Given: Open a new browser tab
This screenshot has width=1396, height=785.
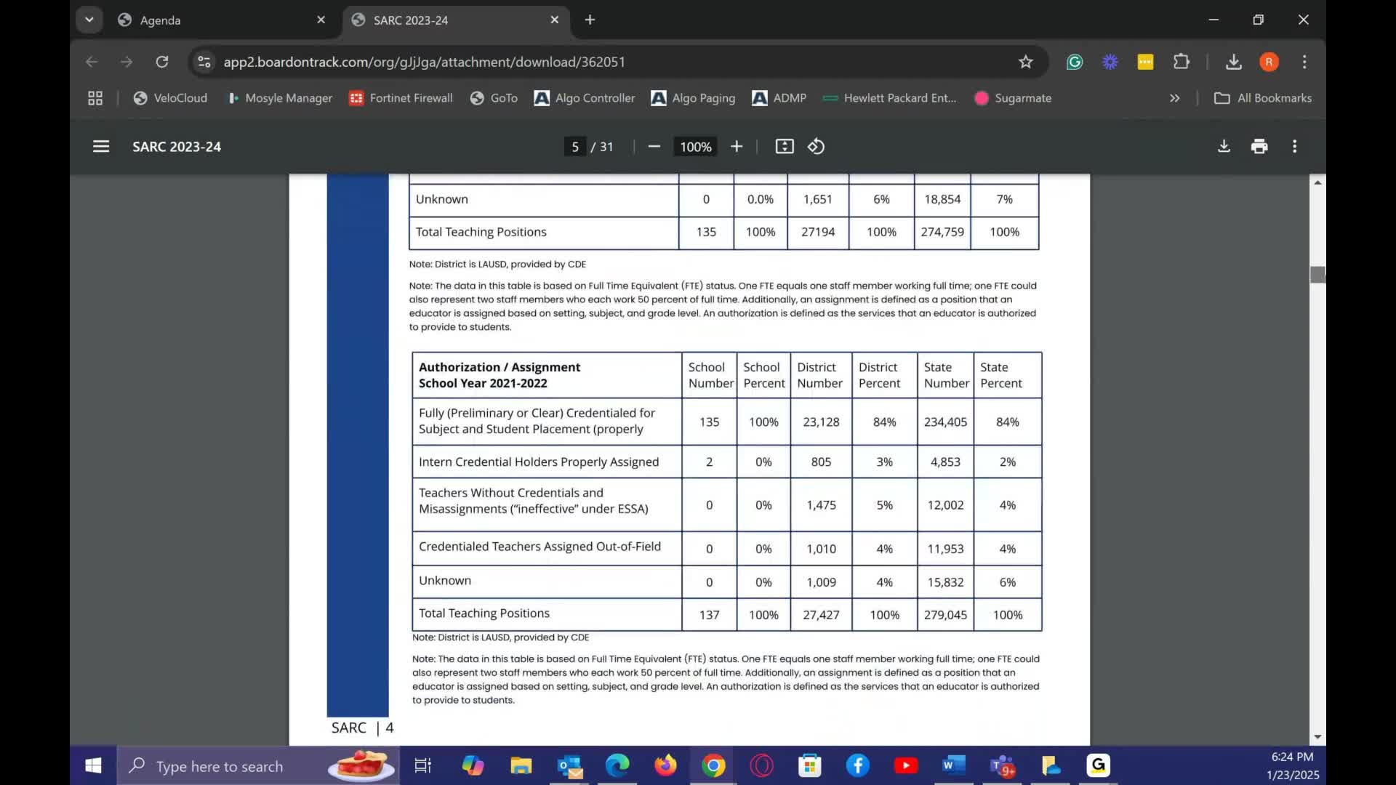Looking at the screenshot, I should click(590, 20).
